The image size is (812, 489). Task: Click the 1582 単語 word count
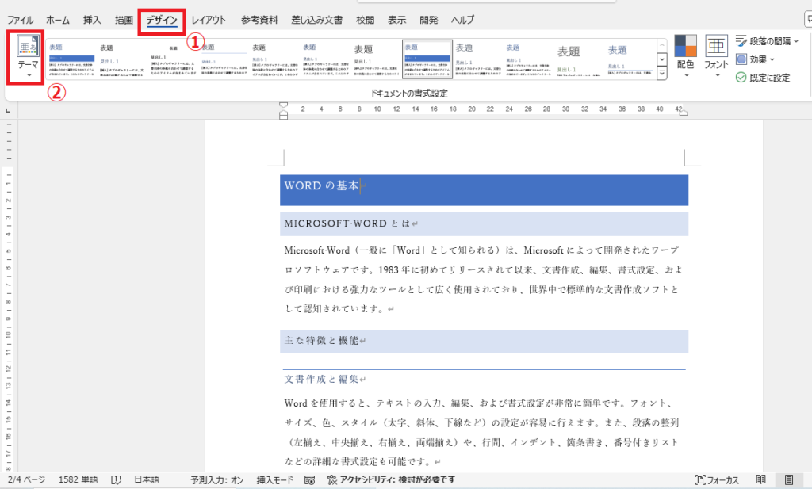79,479
